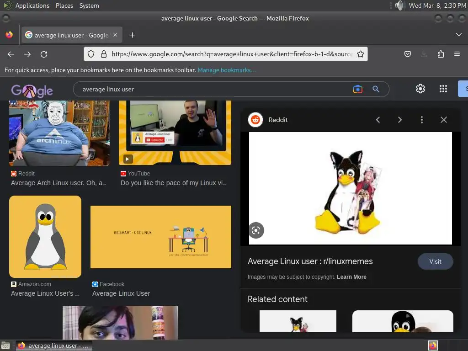Screen dimensions: 468x351
Task: Go forward with the browser forward arrow
Action: pyautogui.click(x=27, y=54)
